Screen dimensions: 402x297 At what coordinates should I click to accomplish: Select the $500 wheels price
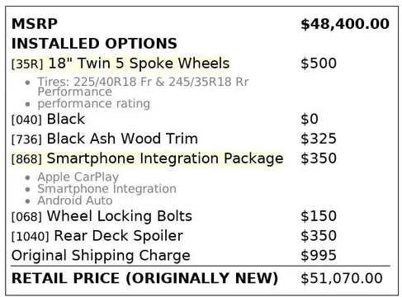pyautogui.click(x=319, y=64)
